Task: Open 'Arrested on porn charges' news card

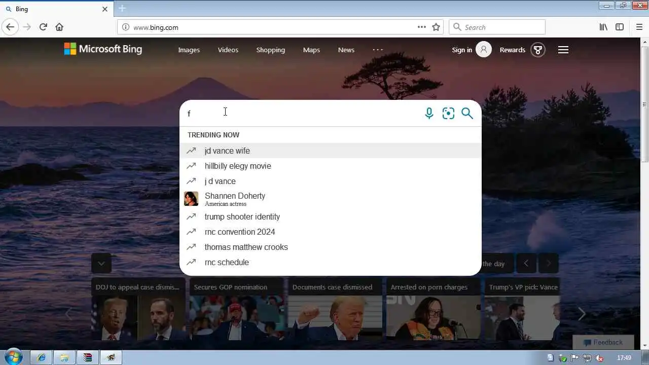Action: (x=433, y=308)
